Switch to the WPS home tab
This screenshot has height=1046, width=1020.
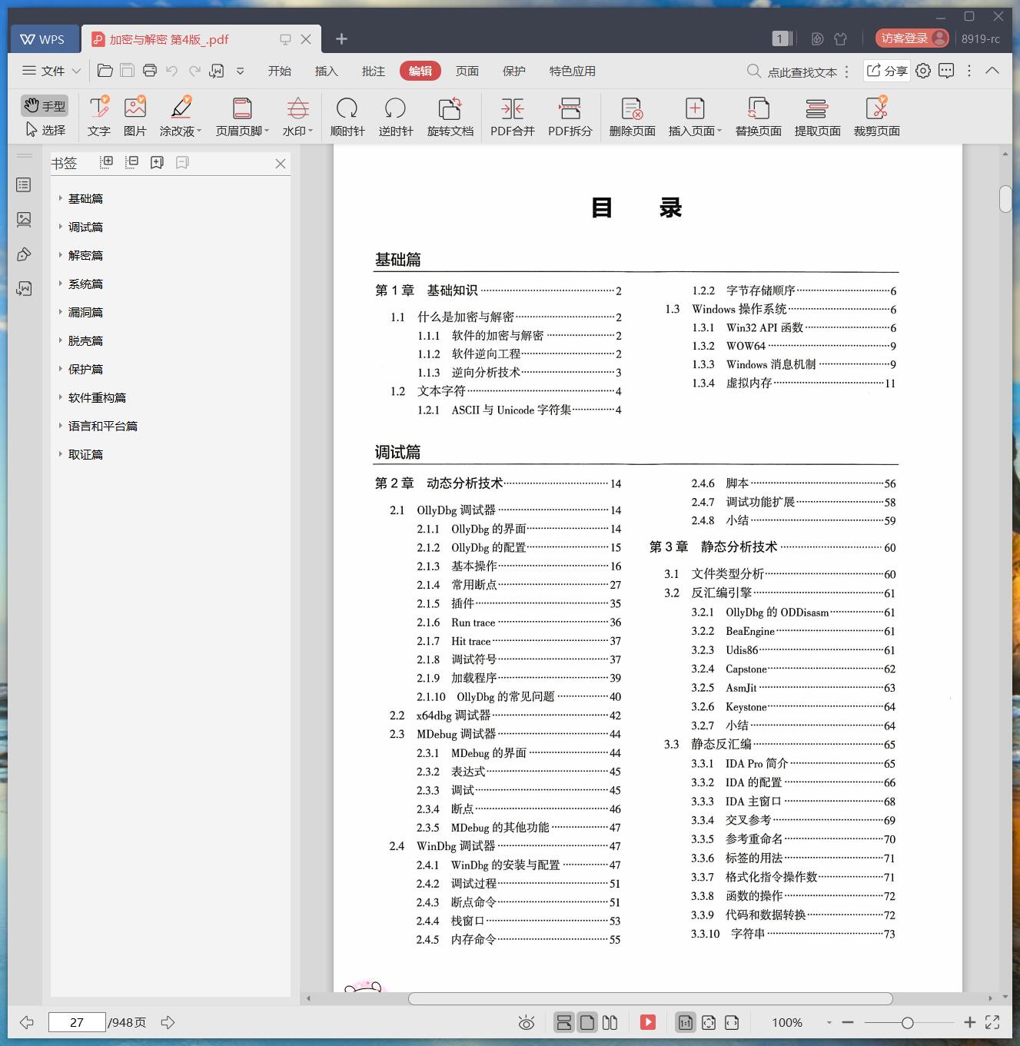click(44, 39)
